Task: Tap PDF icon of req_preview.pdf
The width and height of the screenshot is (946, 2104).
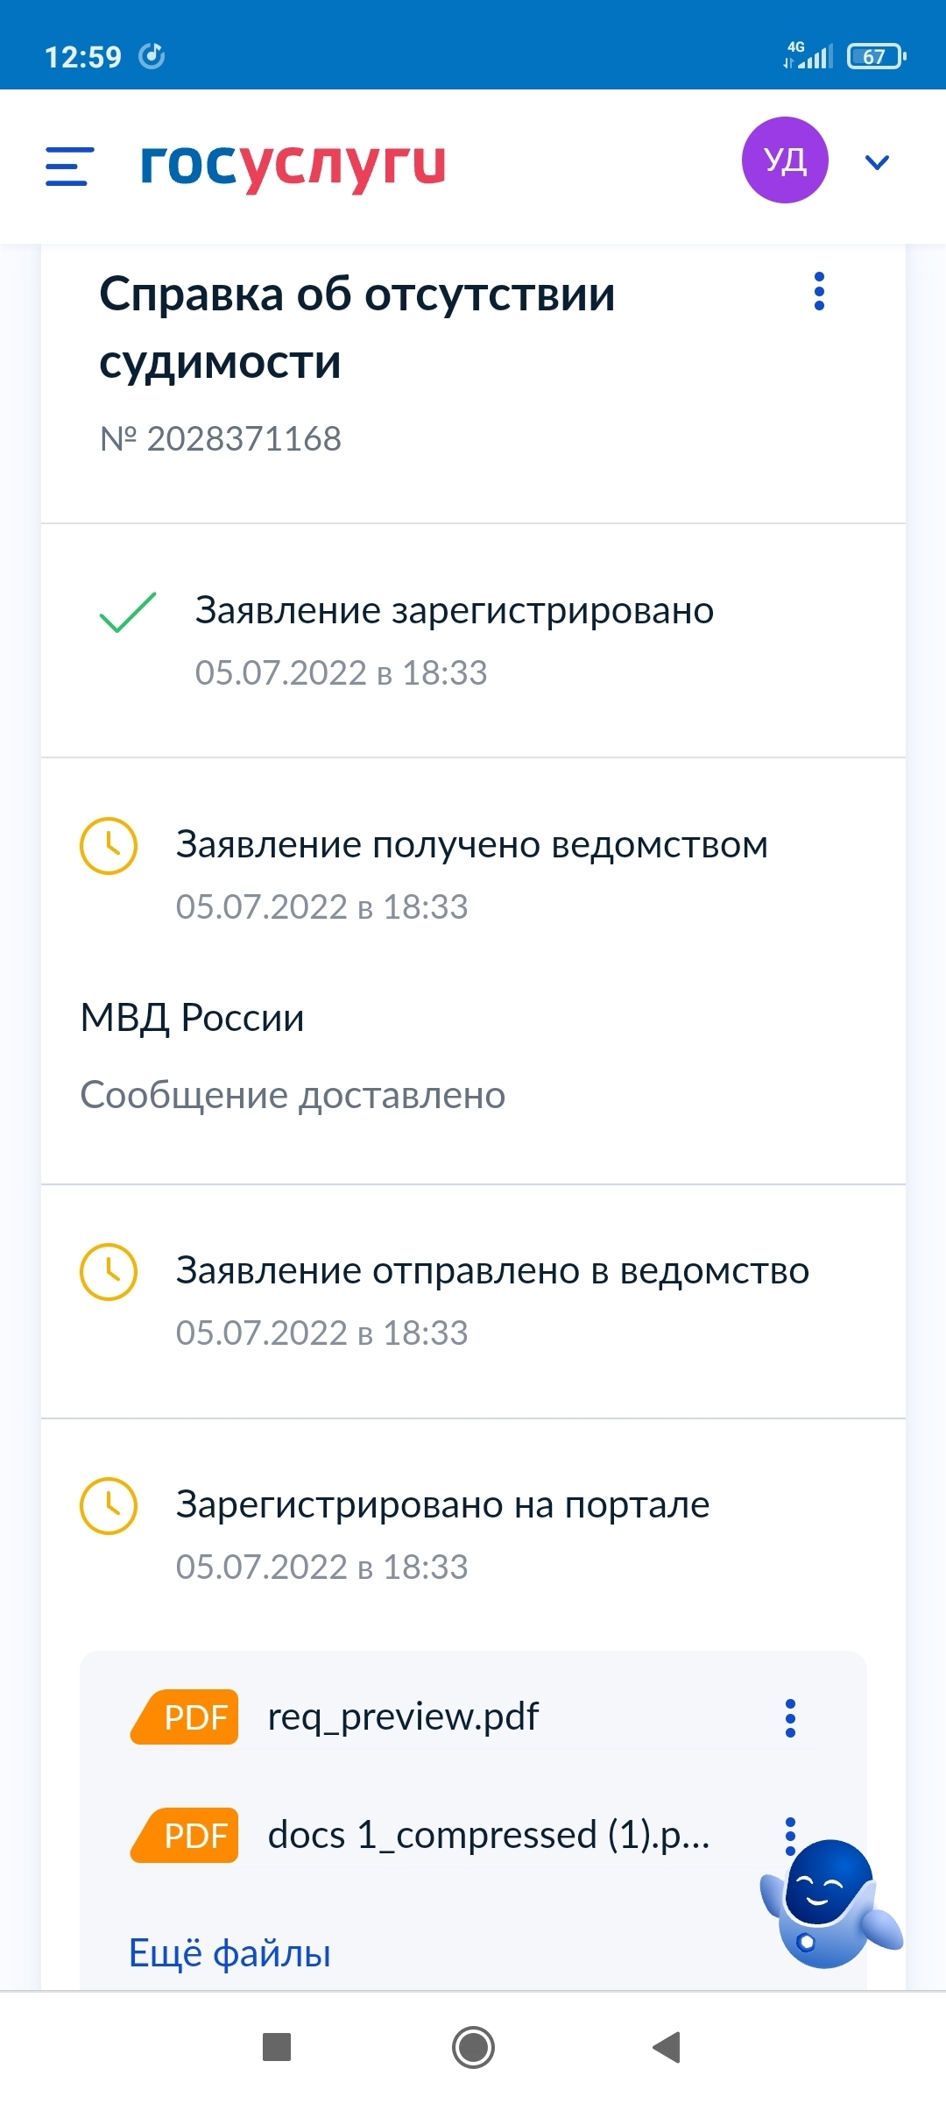Action: pos(186,1717)
